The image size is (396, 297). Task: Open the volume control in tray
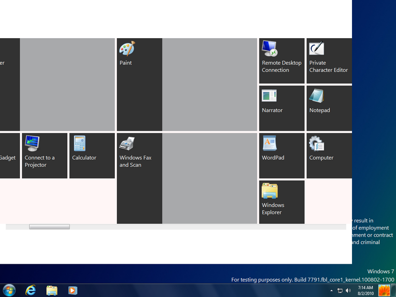coord(348,291)
